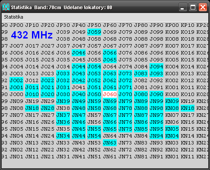Click the highlighted JO83 locator cell

point(141,74)
